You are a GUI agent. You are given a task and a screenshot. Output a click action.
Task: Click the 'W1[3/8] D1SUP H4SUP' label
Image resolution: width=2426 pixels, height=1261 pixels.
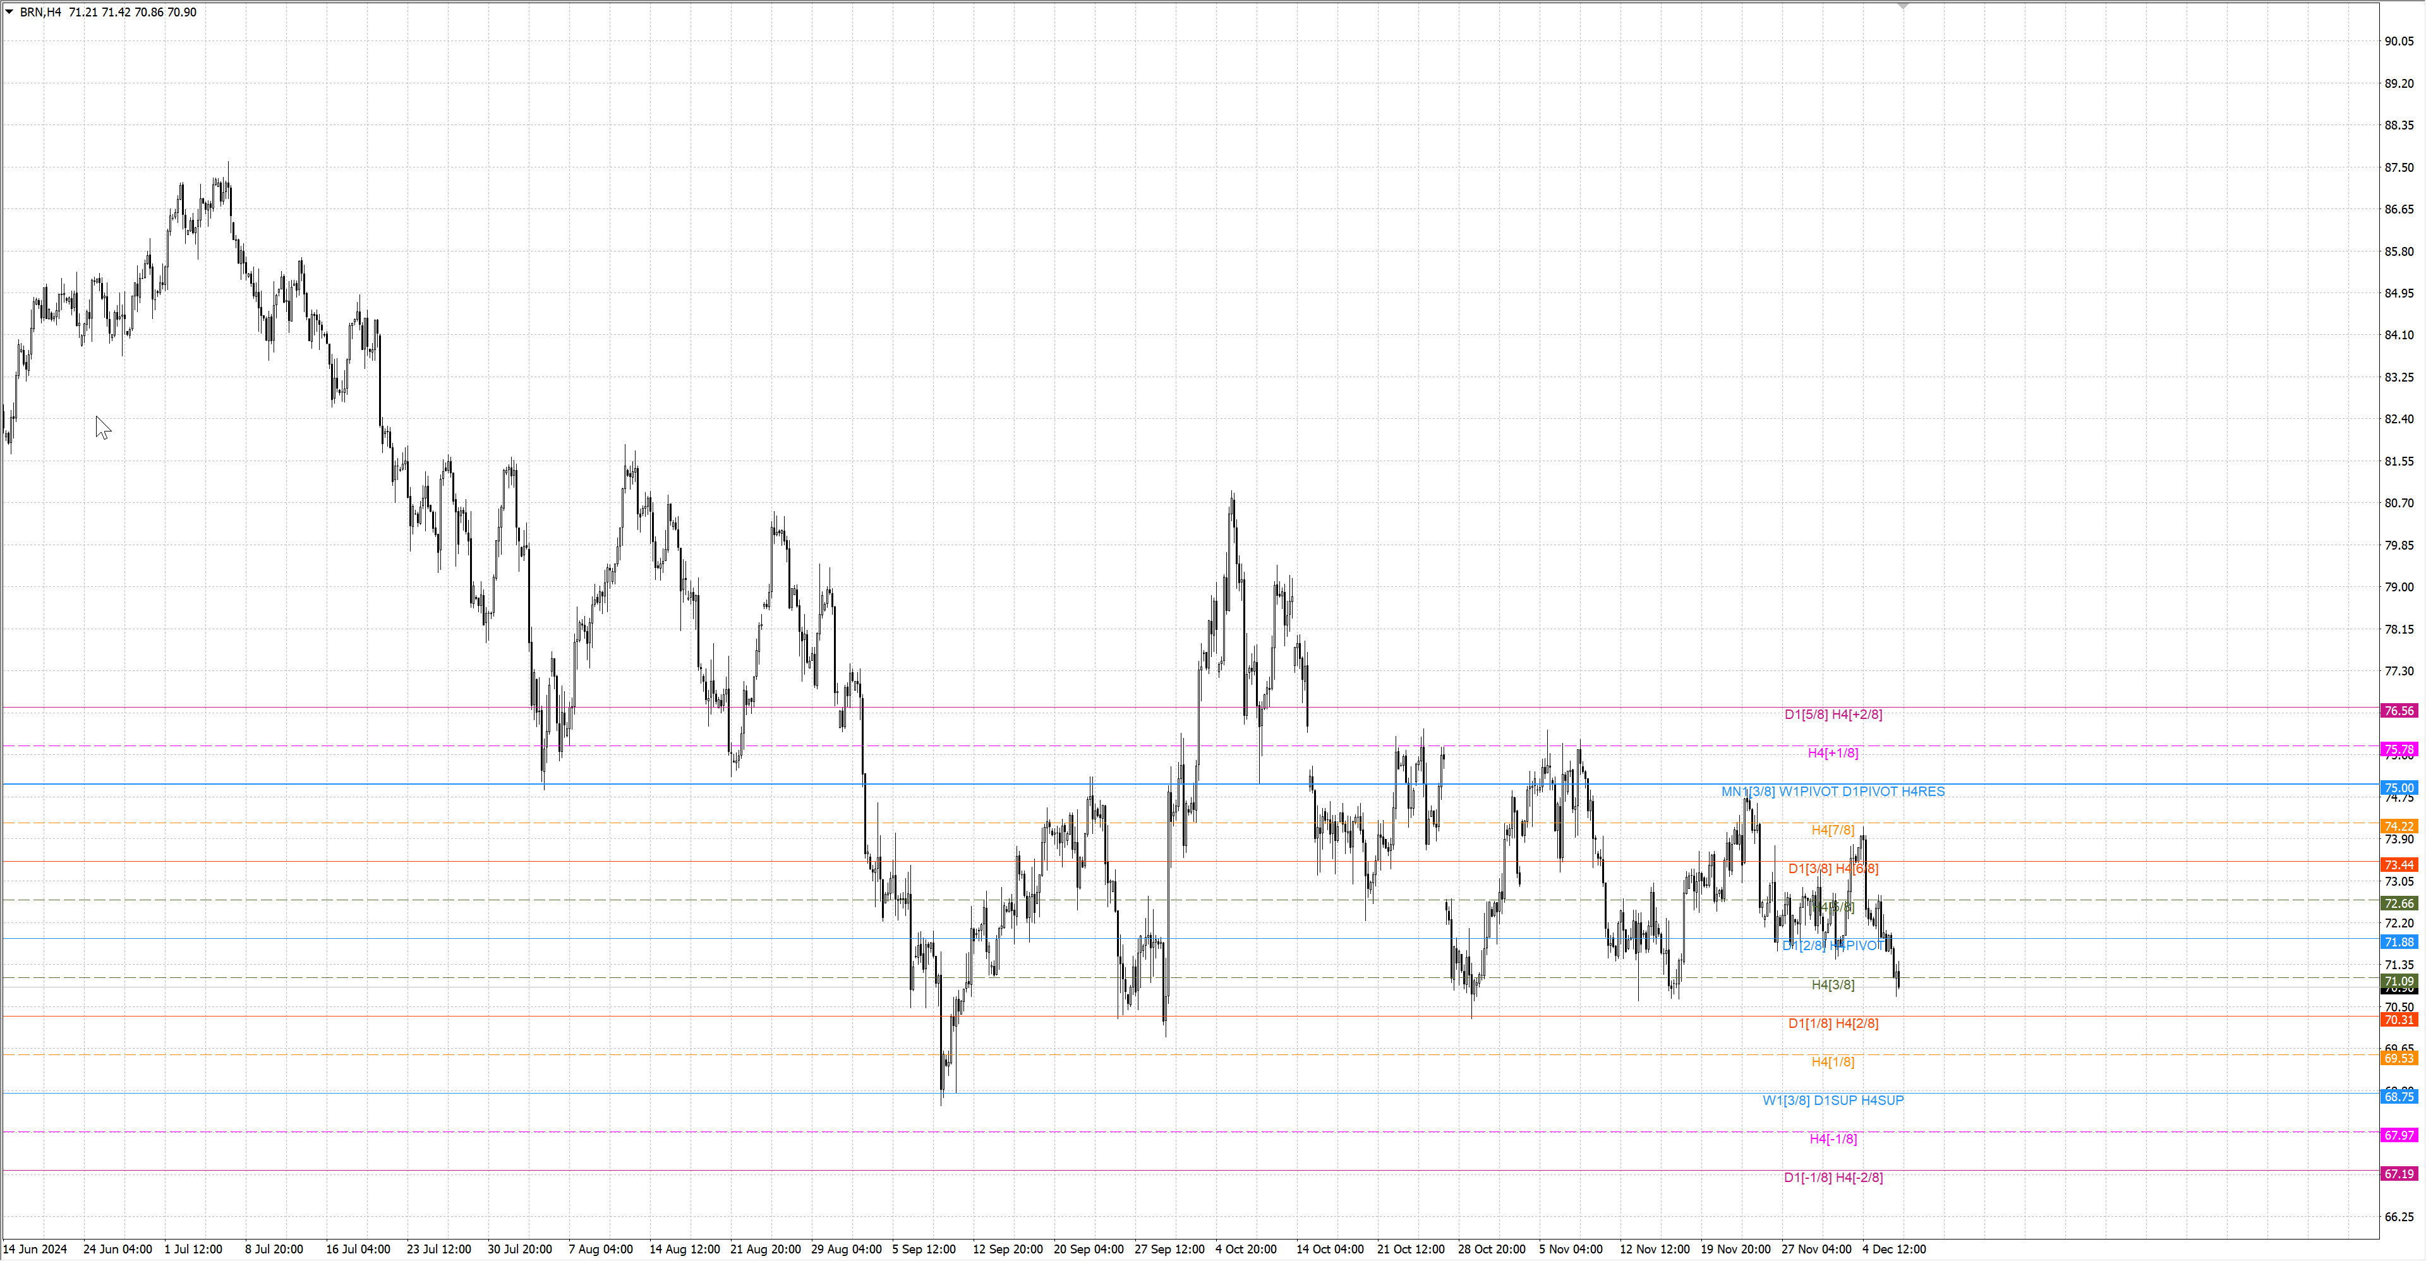point(1833,1100)
